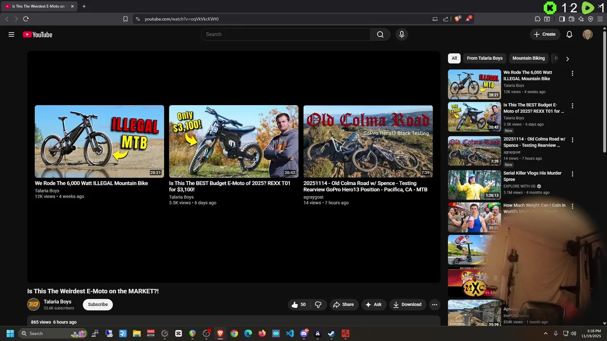This screenshot has width=607, height=341.
Task: Open the 'Serial Killer Vlogs' sidebar thumbnail
Action: (474, 185)
